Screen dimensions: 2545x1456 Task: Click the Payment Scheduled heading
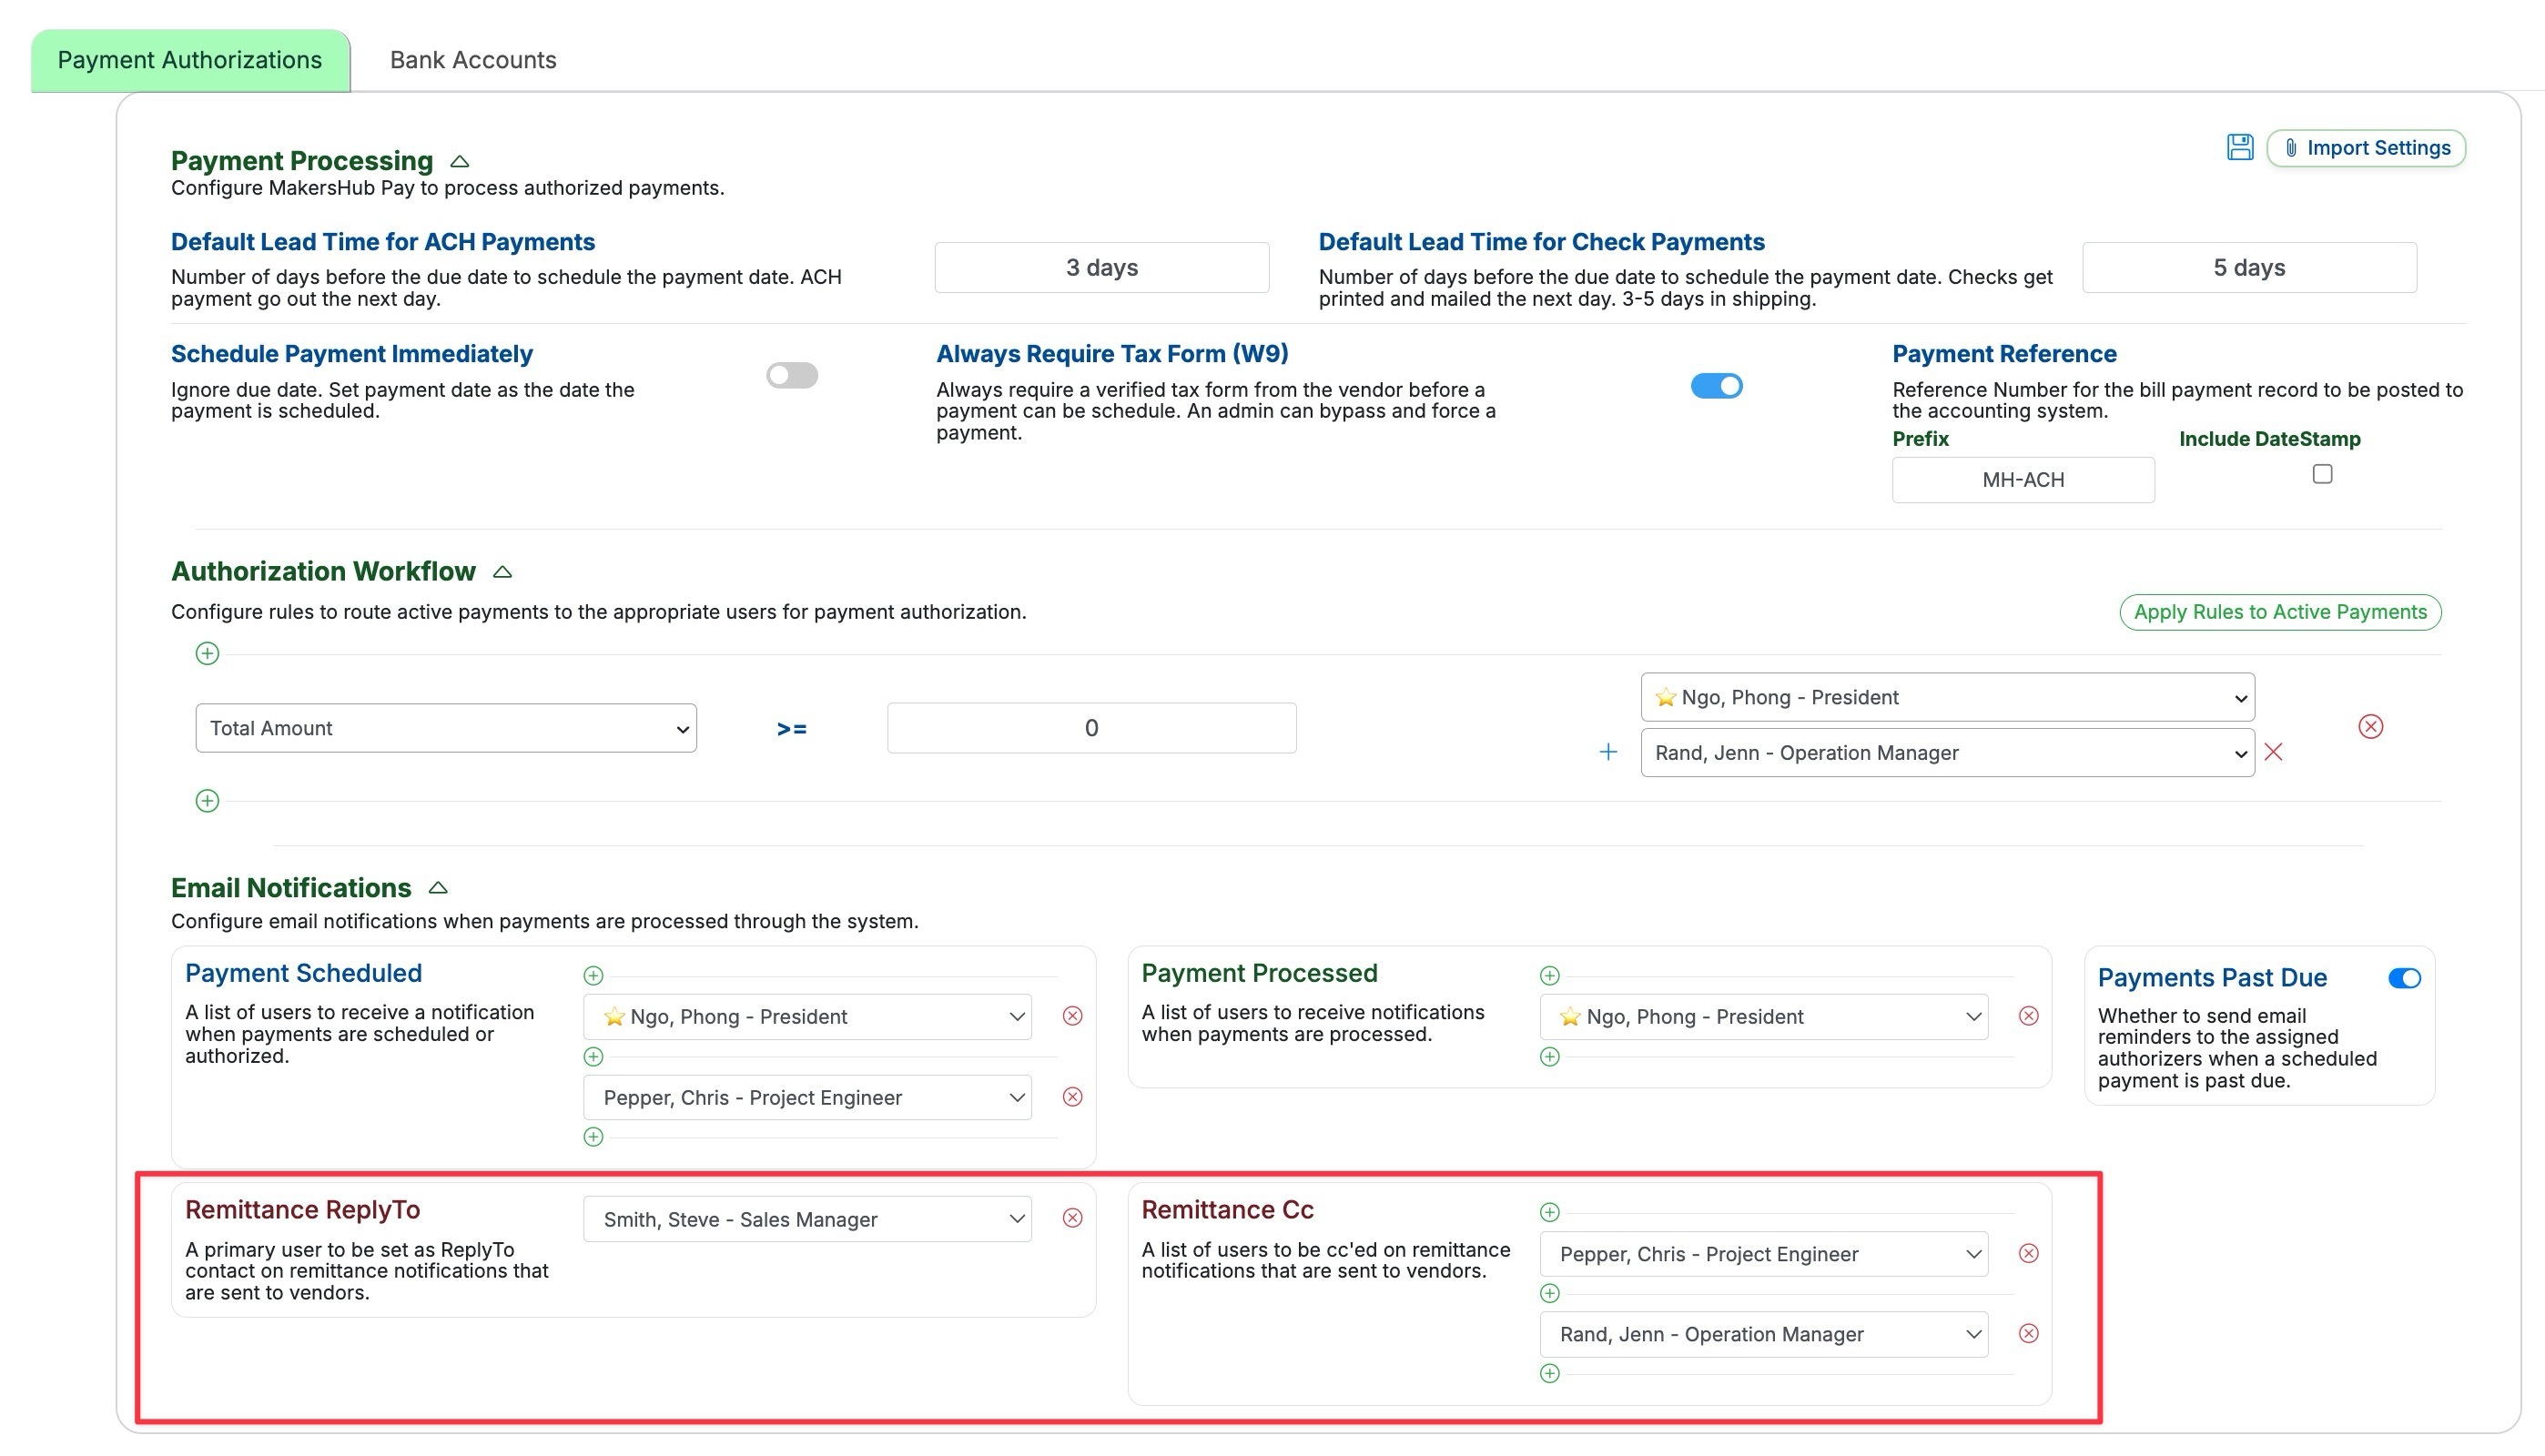point(303,973)
